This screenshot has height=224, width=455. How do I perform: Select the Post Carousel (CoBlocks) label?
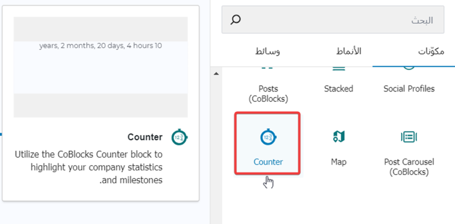click(x=408, y=167)
